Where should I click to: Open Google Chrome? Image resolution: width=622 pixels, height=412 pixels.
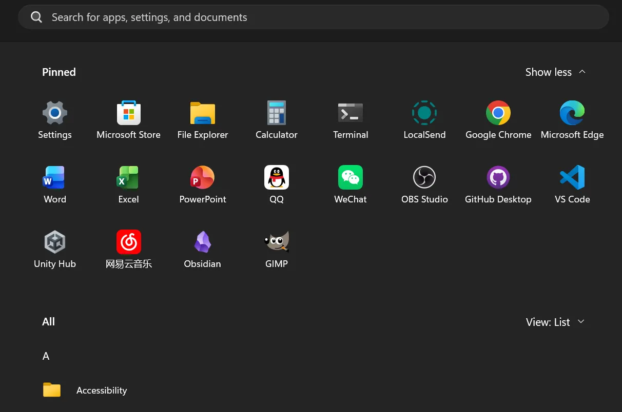click(x=498, y=120)
